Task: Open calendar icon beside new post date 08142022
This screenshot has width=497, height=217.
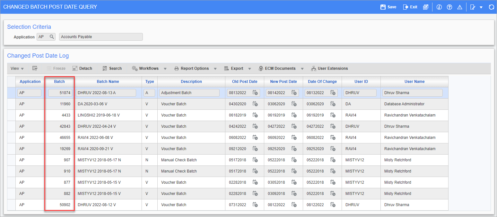Action: [294, 93]
